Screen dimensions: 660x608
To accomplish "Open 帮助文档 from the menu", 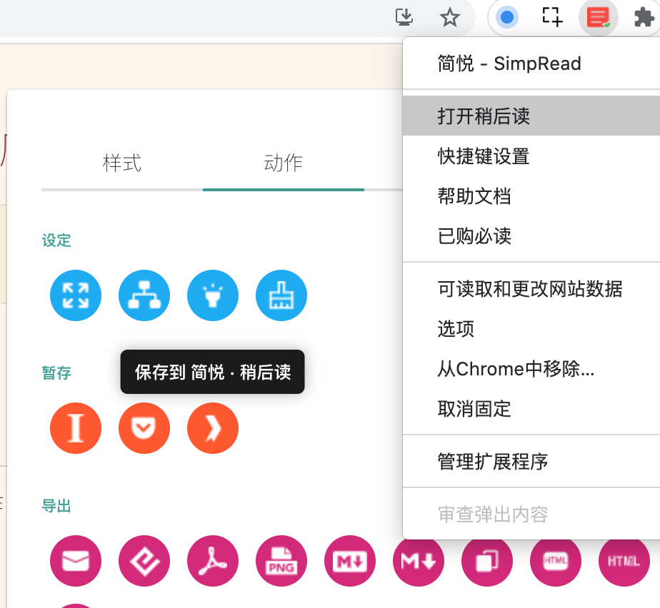I will 531,196.
